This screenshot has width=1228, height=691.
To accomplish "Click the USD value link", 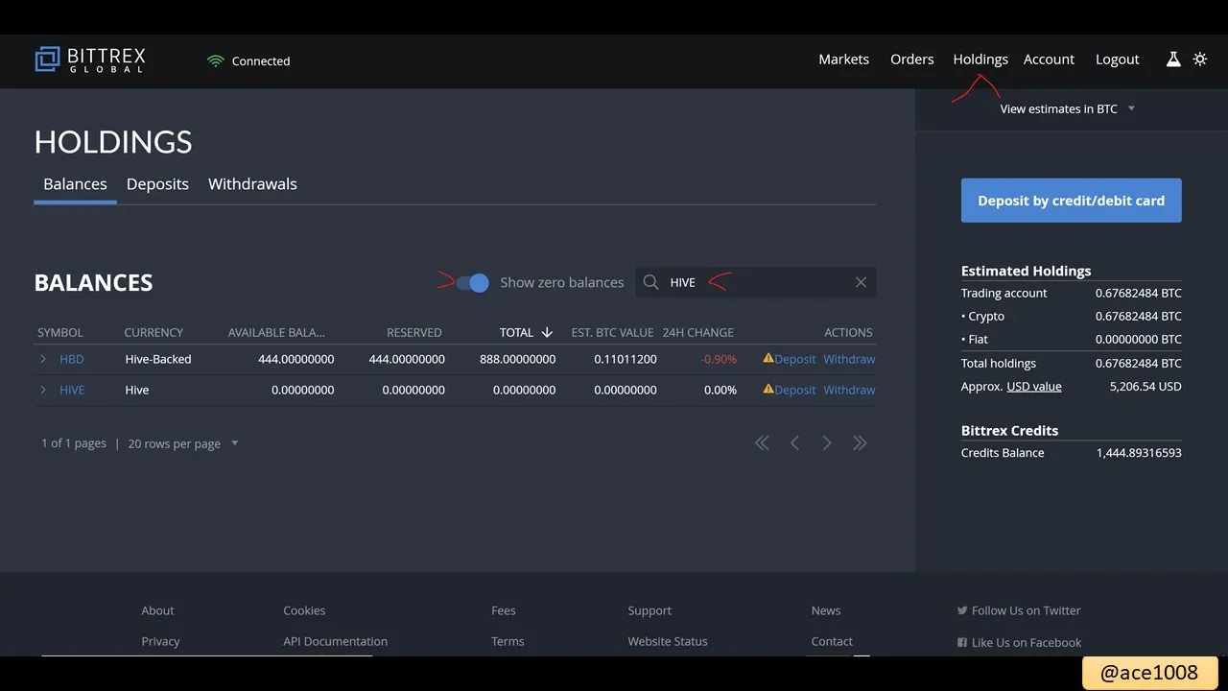I will pyautogui.click(x=1034, y=386).
